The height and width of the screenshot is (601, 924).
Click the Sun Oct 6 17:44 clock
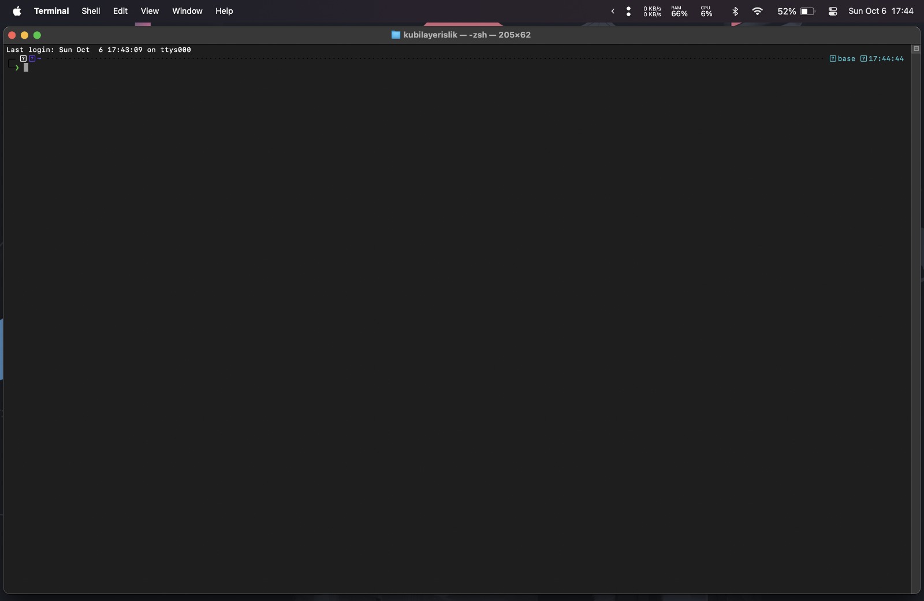pyautogui.click(x=881, y=11)
